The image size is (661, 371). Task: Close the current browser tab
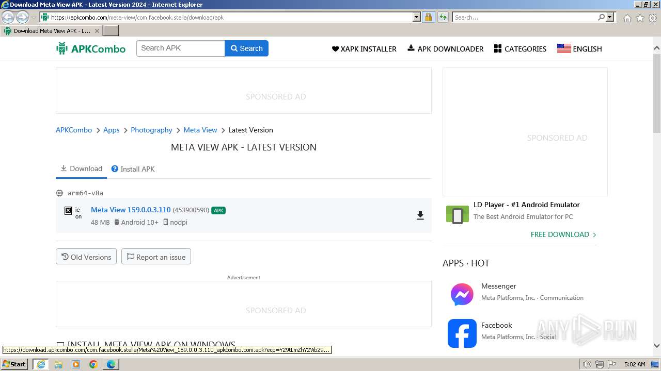click(x=97, y=30)
